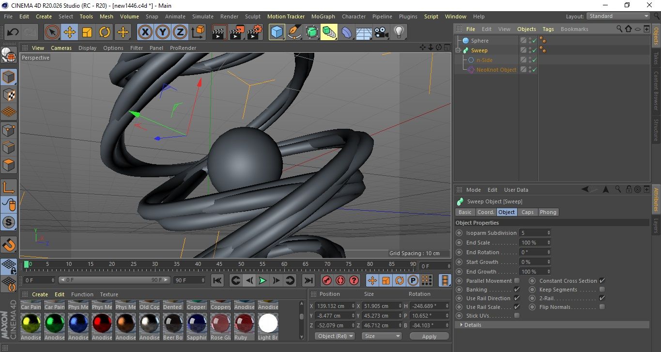Open the MoGraph menu
Screen dimensions: 661x352
pos(323,16)
